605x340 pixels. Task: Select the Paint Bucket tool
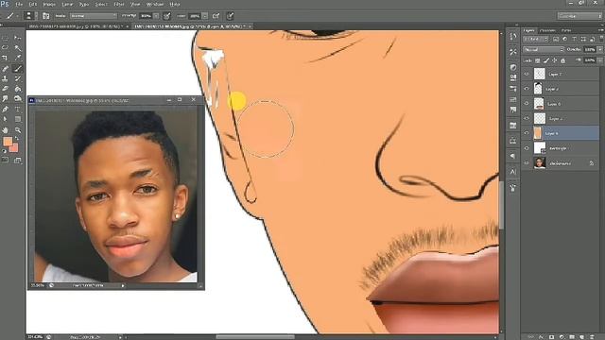pyautogui.click(x=17, y=89)
